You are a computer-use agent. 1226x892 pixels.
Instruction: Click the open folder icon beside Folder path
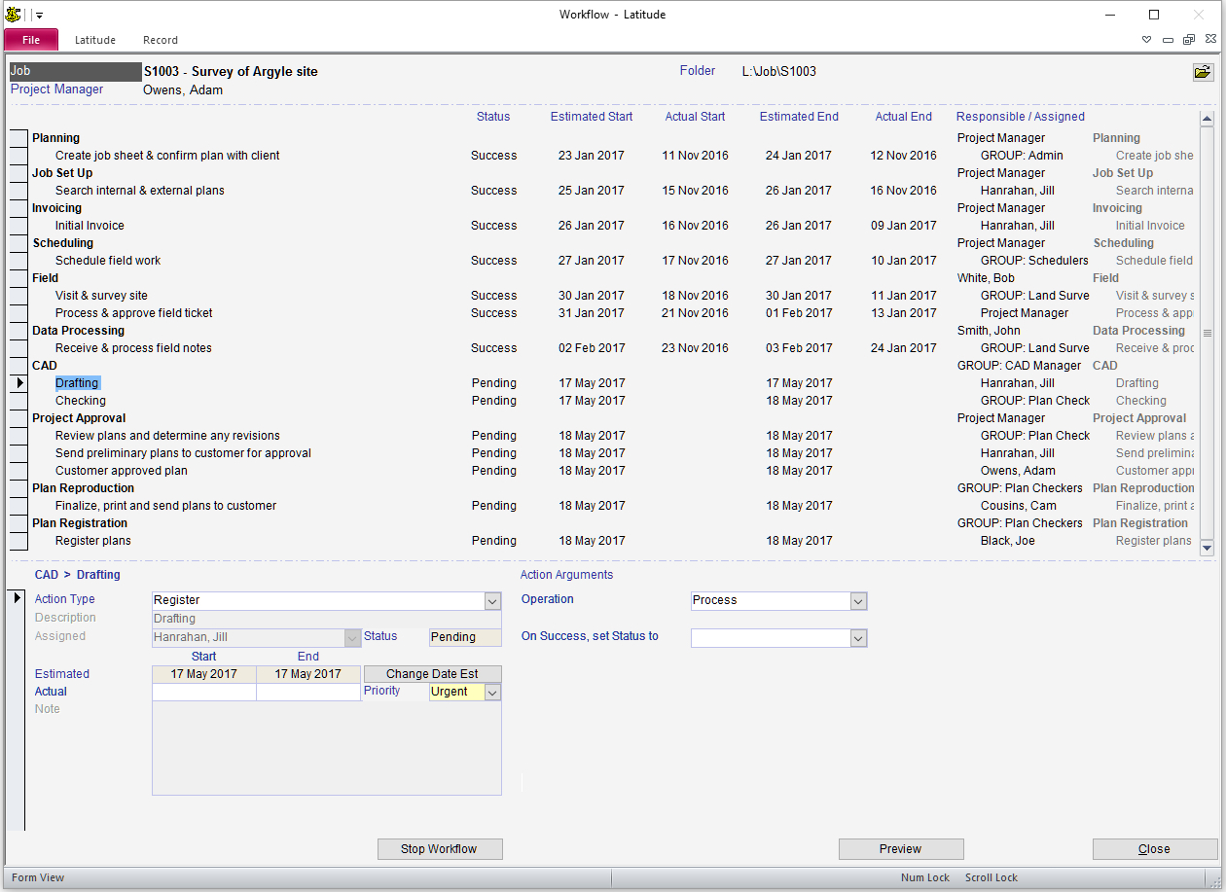point(1203,72)
